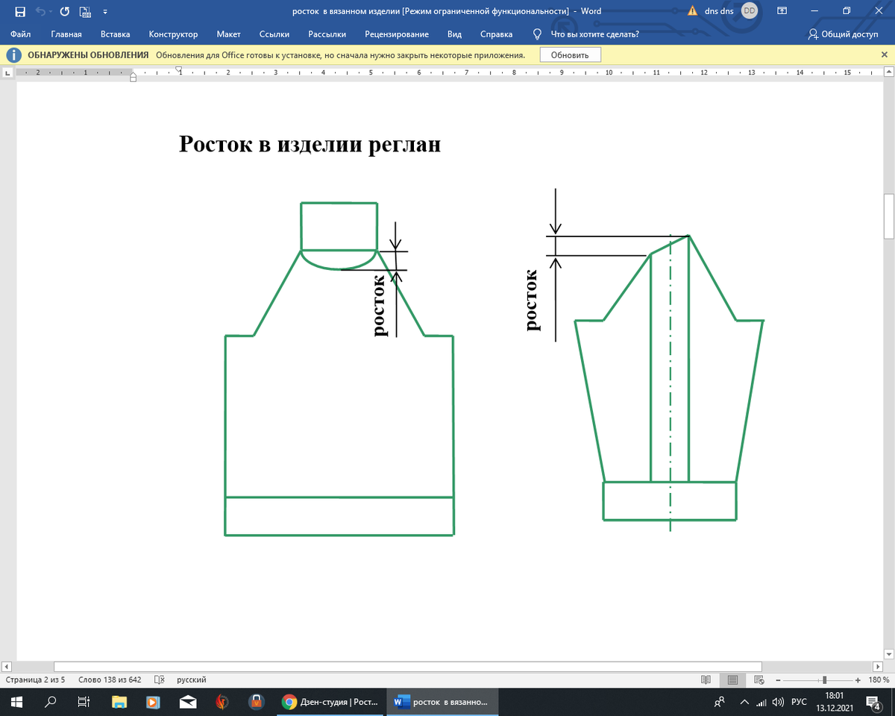Open the Справка ribbon tab
Image resolution: width=895 pixels, height=716 pixels.
pos(496,34)
